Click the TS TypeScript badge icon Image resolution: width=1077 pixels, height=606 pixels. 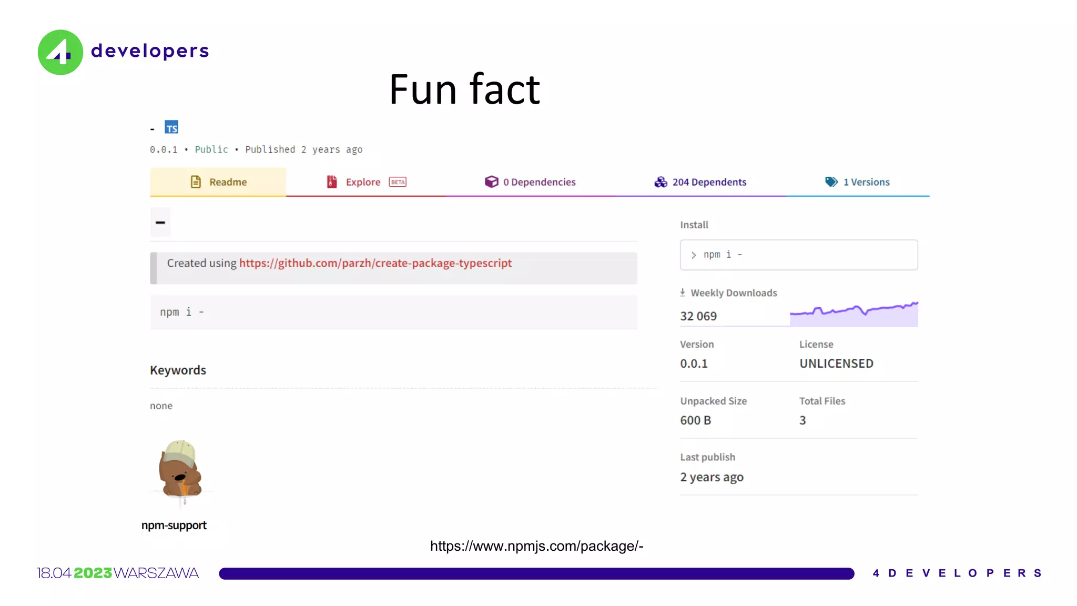tap(171, 127)
